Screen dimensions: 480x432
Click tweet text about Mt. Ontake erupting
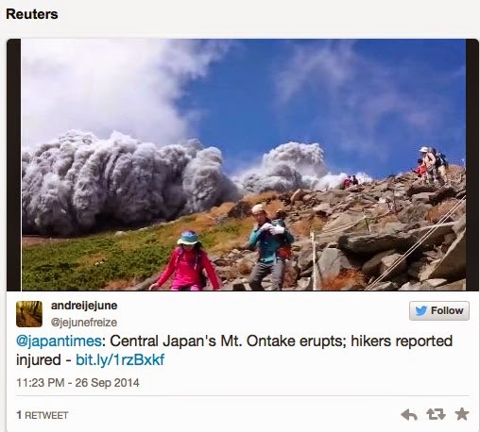(x=234, y=350)
